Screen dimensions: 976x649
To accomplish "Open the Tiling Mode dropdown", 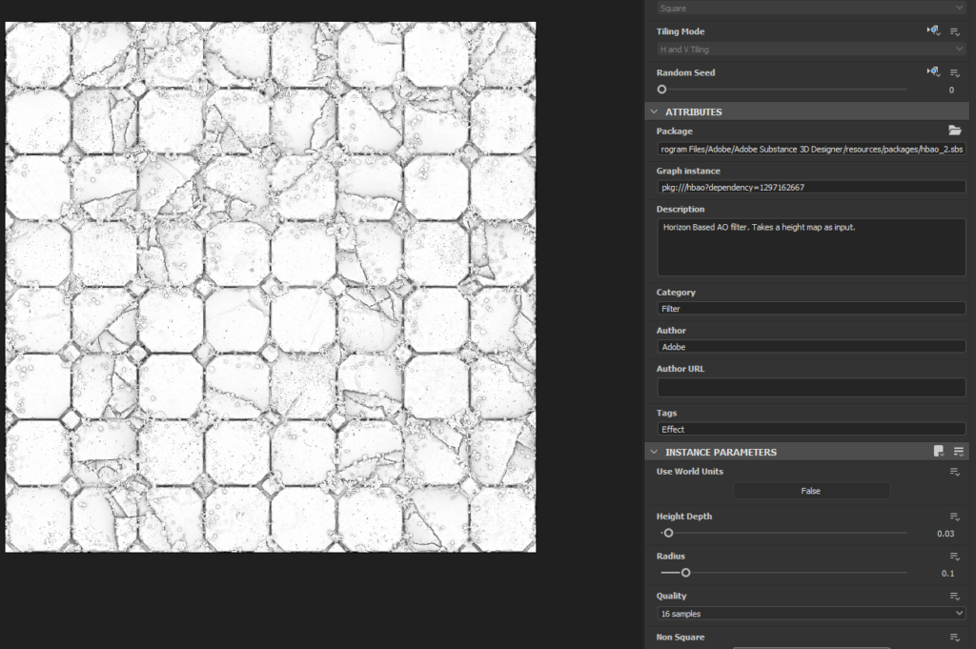I will pyautogui.click(x=810, y=49).
